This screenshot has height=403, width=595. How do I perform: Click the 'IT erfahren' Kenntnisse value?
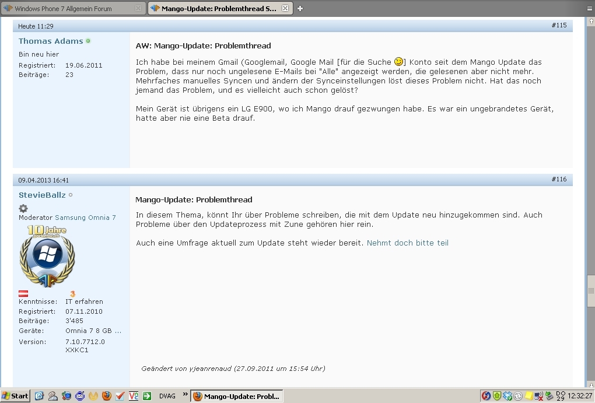click(84, 302)
